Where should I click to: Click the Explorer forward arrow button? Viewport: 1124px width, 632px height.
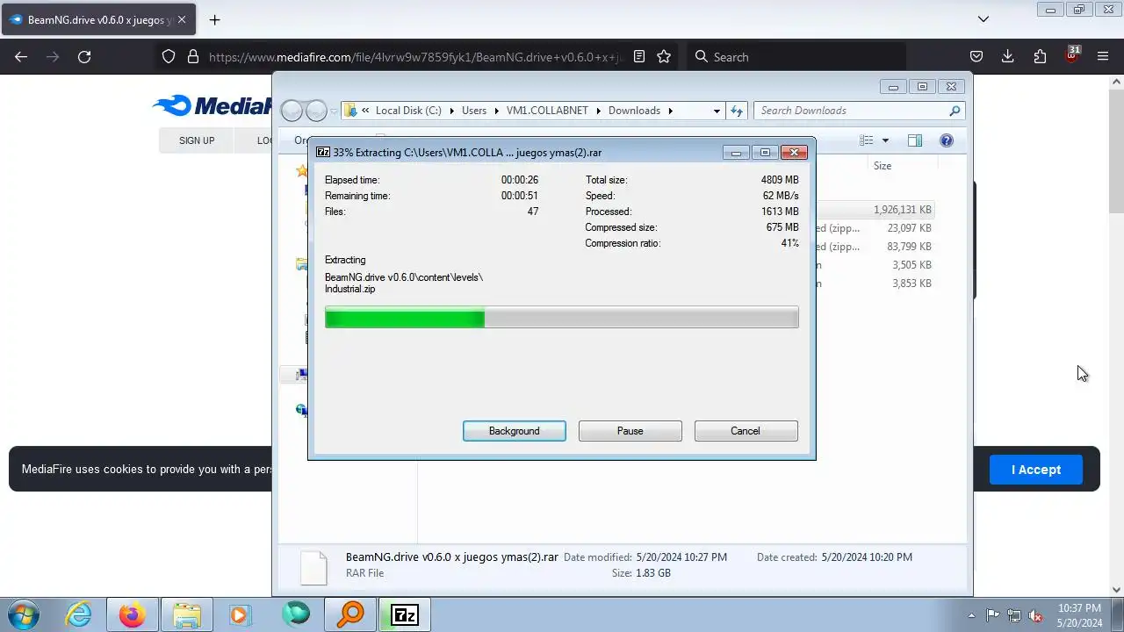[316, 111]
